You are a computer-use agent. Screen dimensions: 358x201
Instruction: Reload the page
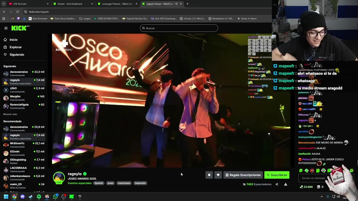[17, 12]
